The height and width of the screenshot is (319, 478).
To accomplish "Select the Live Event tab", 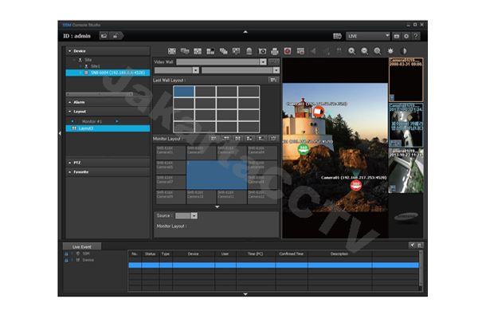I will (82, 246).
